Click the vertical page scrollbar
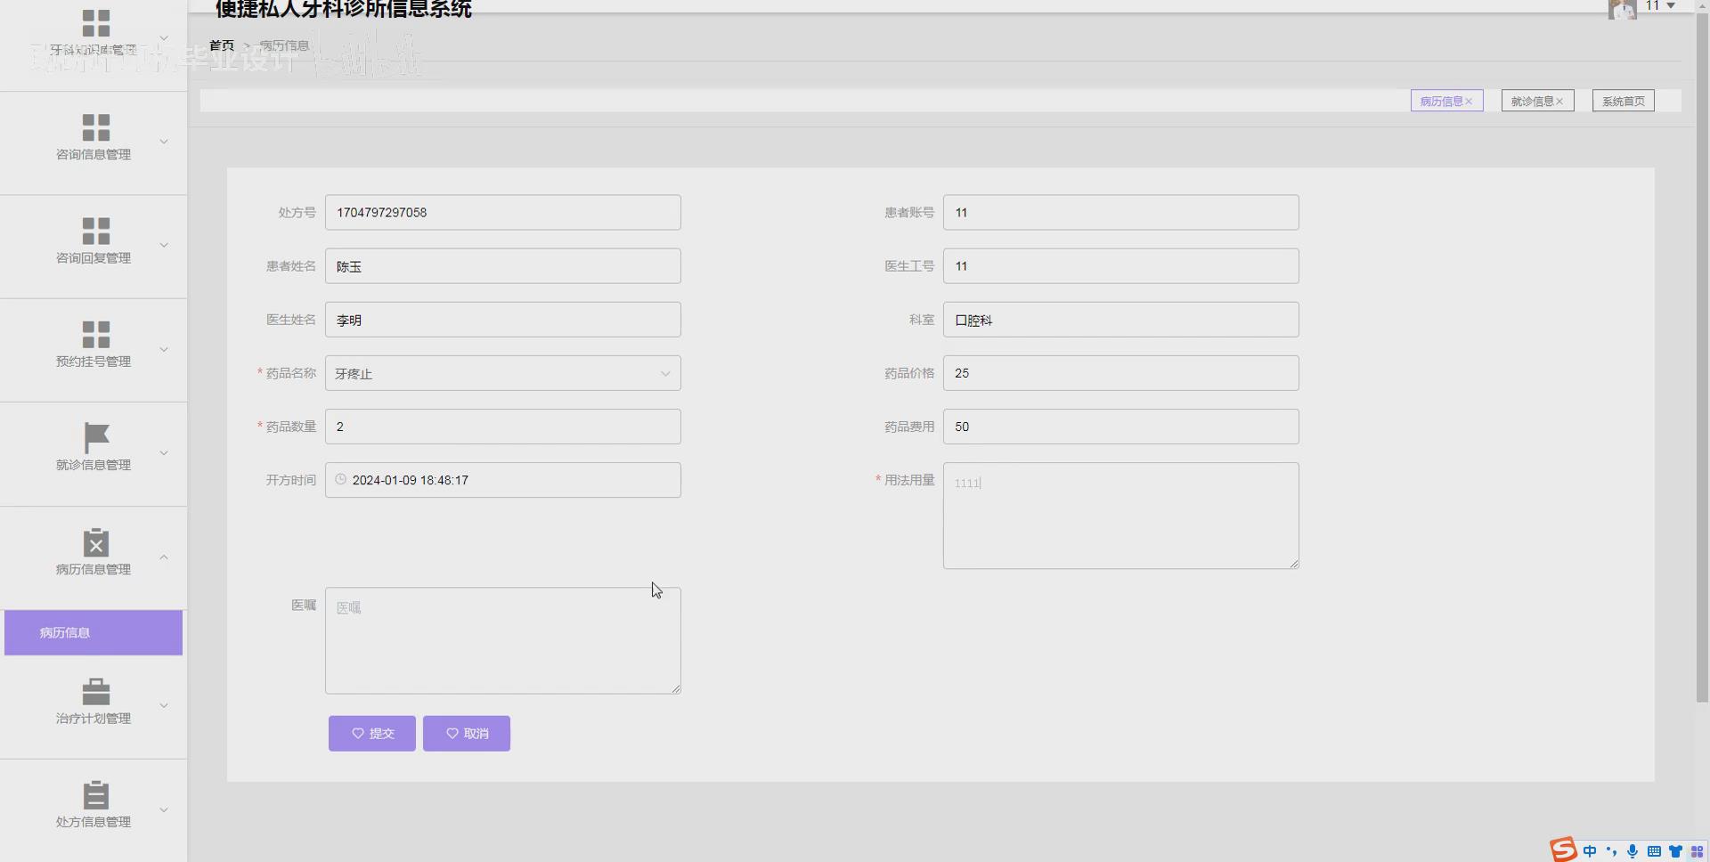The height and width of the screenshot is (862, 1710). 1702,356
